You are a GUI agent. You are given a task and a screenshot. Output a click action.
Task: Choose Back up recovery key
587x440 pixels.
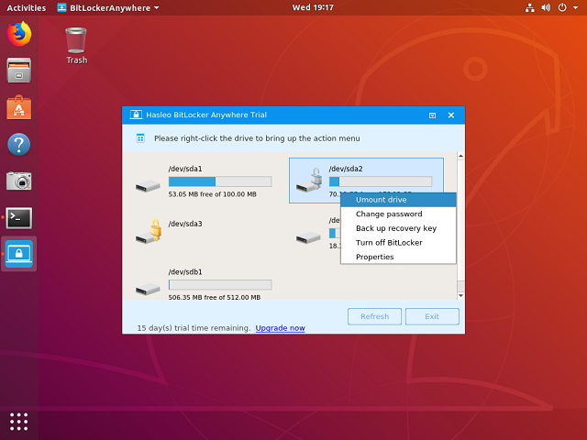tap(398, 228)
